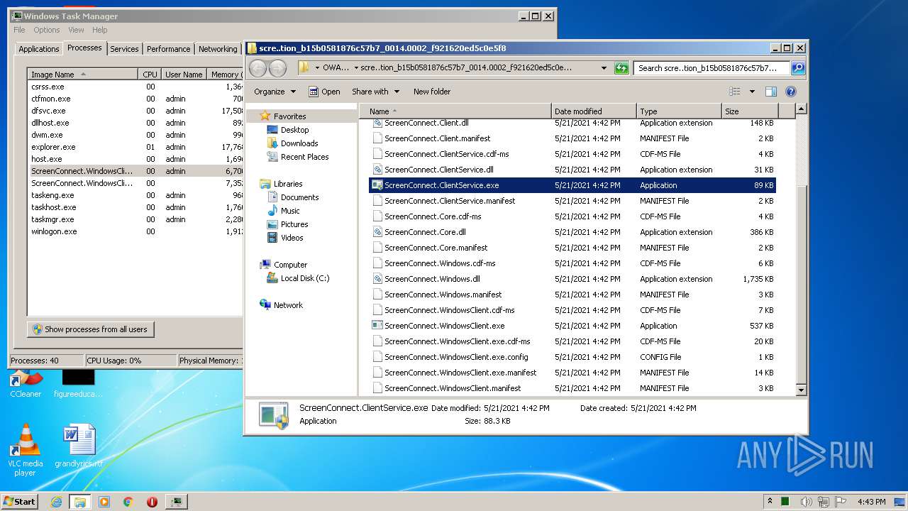
Task: Click the New folder button
Action: (x=432, y=92)
